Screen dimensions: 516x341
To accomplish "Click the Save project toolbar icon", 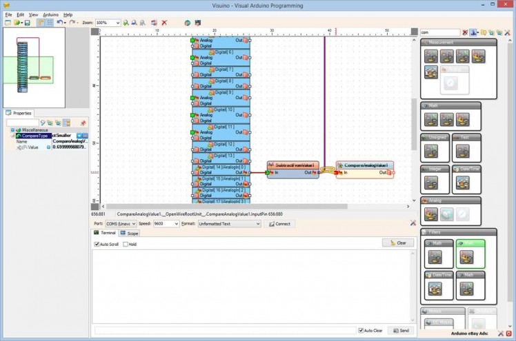I will point(26,23).
